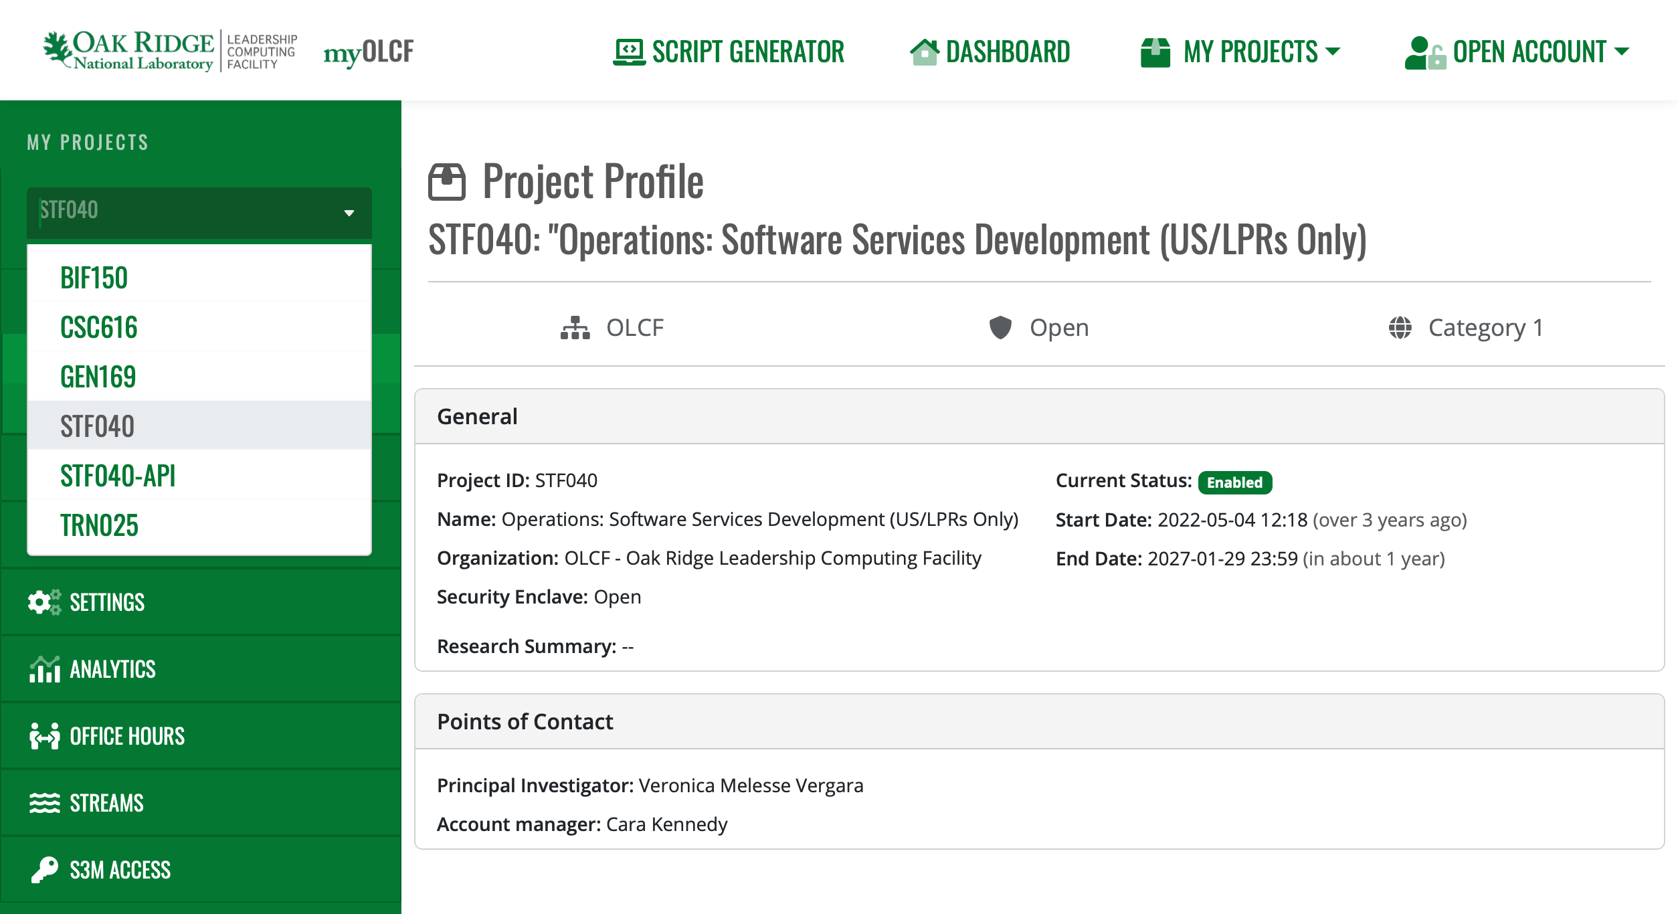Viewport: 1678px width, 914px height.
Task: Collapse the STF040 project selector dropdown
Action: point(349,213)
